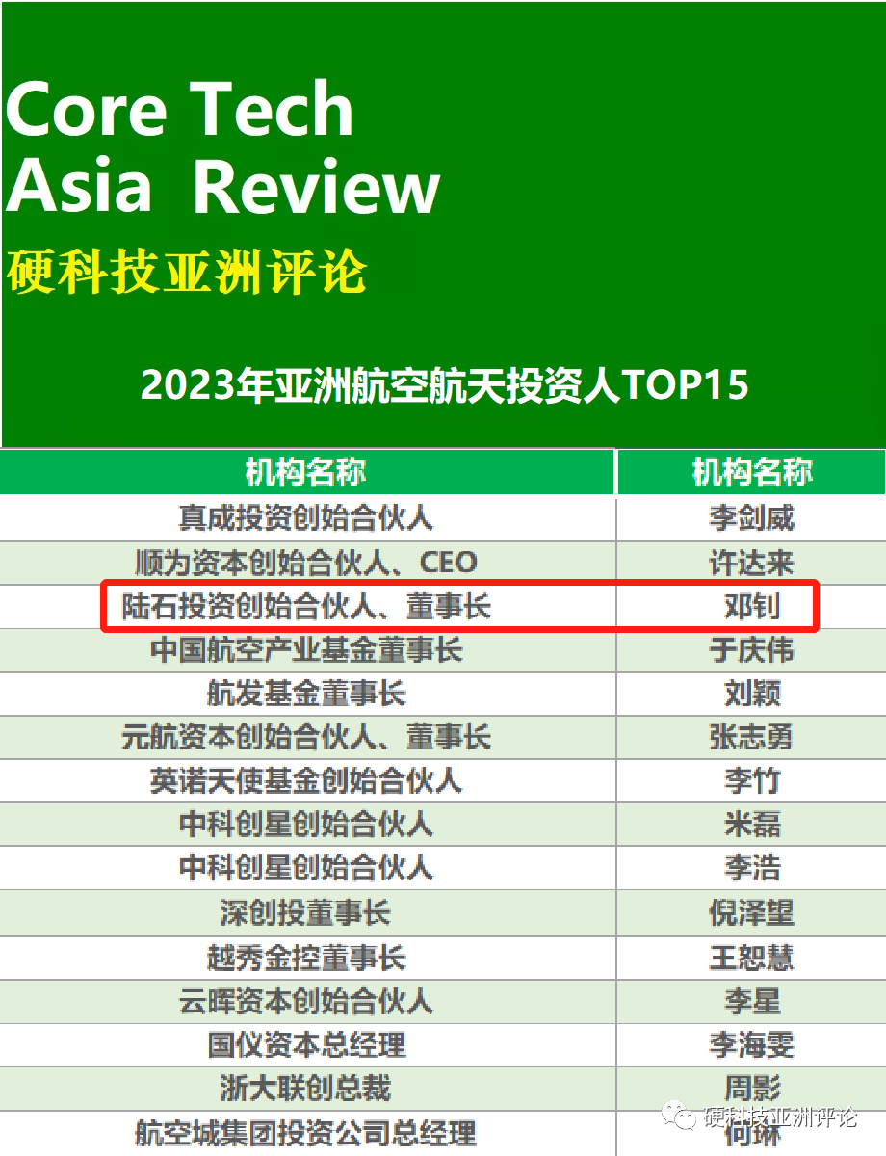Click the name 李浩
The width and height of the screenshot is (886, 1156).
tap(752, 868)
